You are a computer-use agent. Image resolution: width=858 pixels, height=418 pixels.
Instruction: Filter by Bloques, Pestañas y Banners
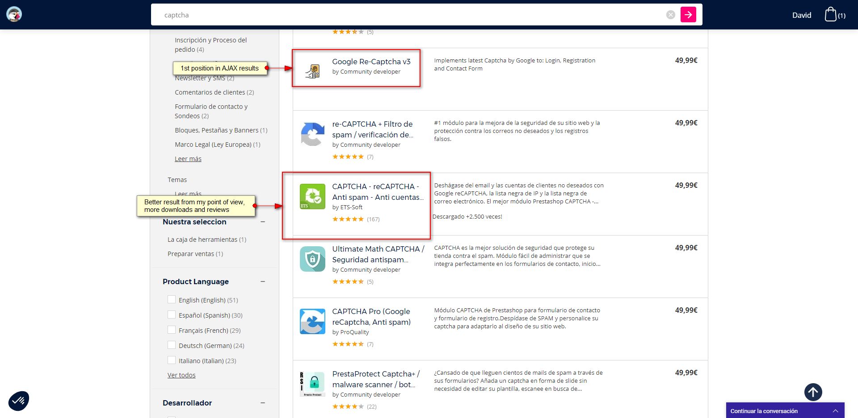[221, 130]
